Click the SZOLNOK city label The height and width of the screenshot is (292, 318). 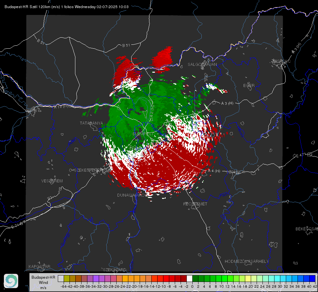(x=236, y=172)
